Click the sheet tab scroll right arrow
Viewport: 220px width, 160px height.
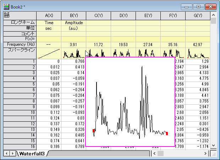click(12, 153)
